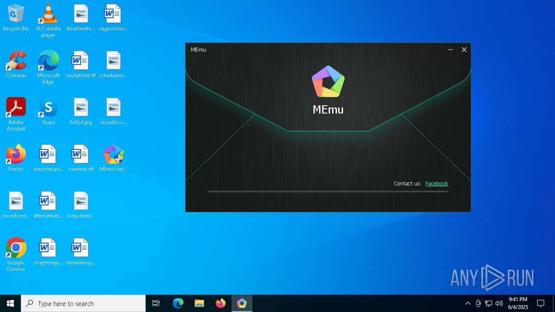Open the Skype desktop shortcut

48,112
